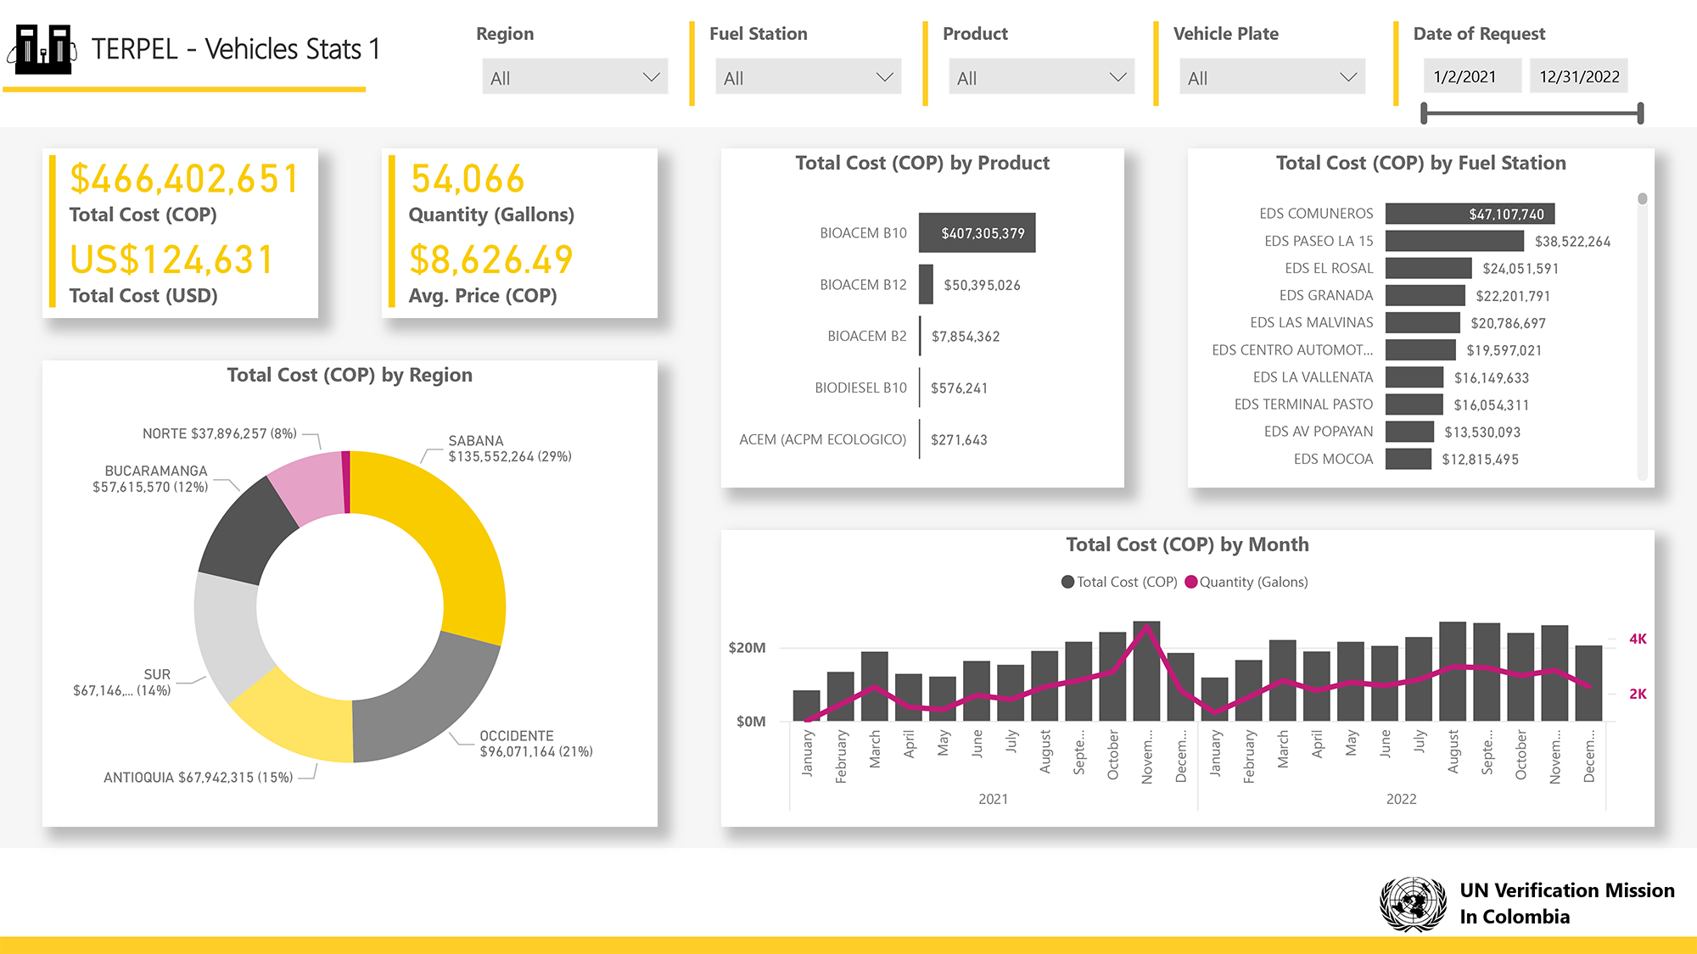Click the $8,626.49 average price value
The image size is (1697, 954).
pos(491,259)
